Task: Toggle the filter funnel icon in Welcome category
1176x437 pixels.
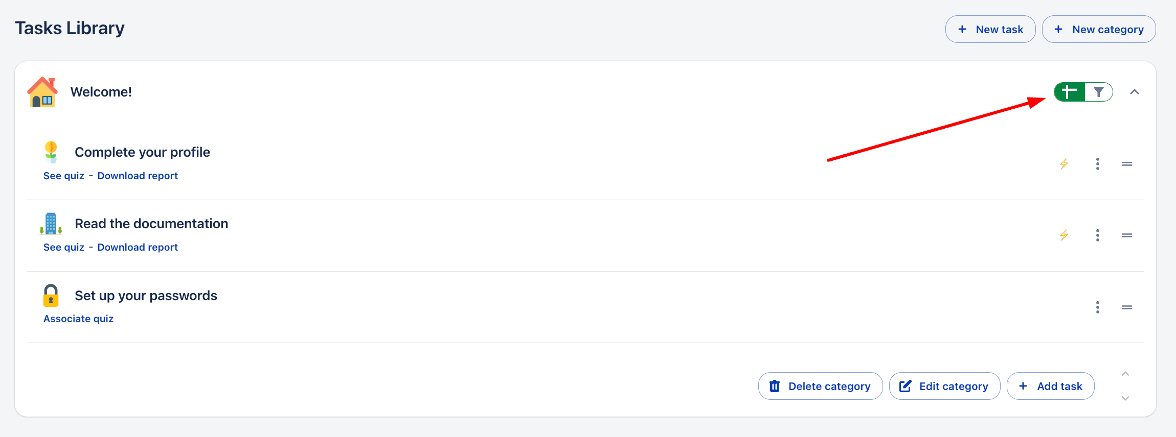Action: coord(1098,92)
